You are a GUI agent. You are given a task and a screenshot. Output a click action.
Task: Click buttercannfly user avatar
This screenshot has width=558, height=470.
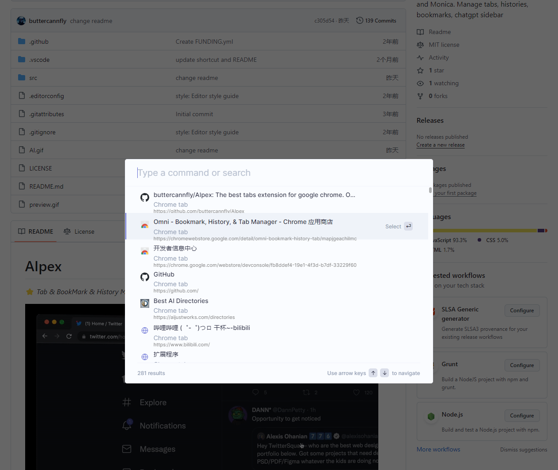(21, 21)
